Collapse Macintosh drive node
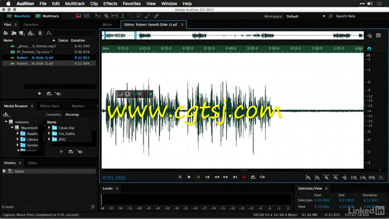 point(12,128)
